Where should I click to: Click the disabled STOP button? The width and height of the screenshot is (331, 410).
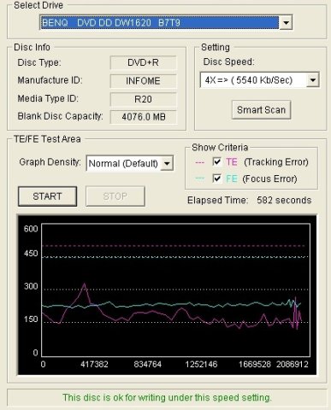pyautogui.click(x=115, y=196)
